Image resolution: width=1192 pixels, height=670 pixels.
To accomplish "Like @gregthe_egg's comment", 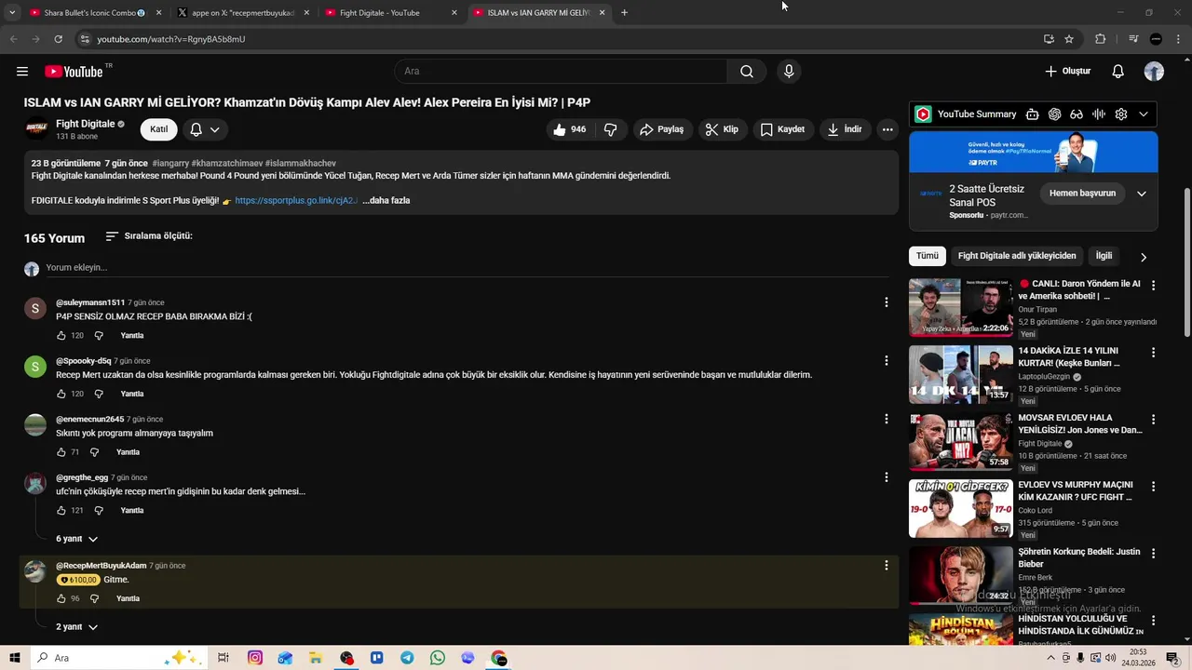I will pos(61,511).
